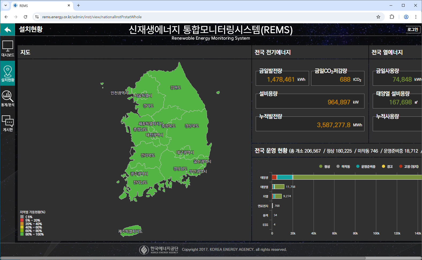This screenshot has height=260, width=422.
Task: Select the REMS browser tab
Action: click(x=42, y=6)
